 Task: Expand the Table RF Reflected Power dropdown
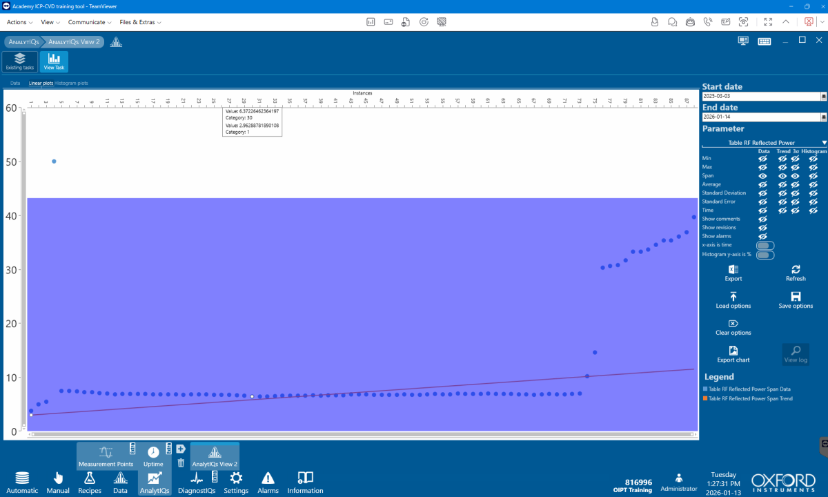823,143
